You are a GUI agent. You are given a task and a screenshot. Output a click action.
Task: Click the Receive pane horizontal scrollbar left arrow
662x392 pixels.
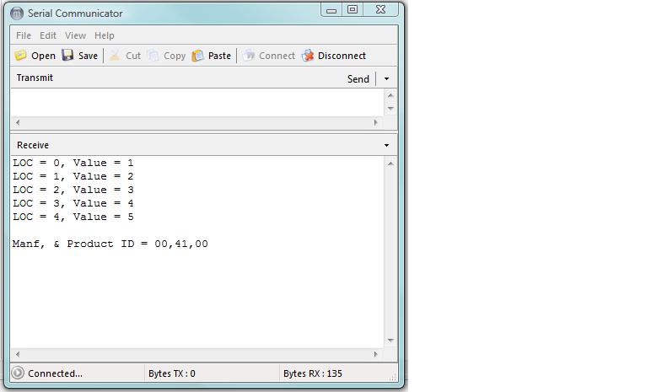click(x=18, y=355)
